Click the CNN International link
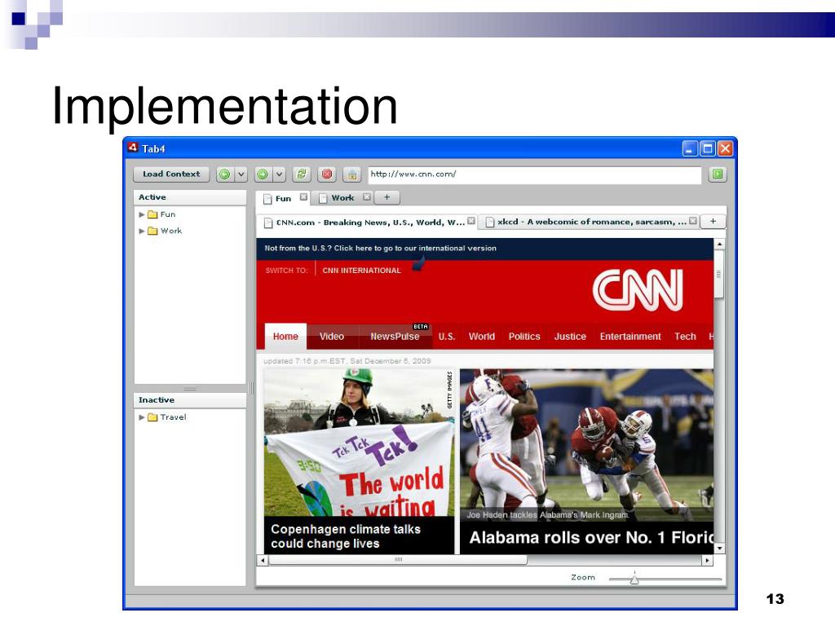This screenshot has height=626, width=835. click(x=361, y=271)
